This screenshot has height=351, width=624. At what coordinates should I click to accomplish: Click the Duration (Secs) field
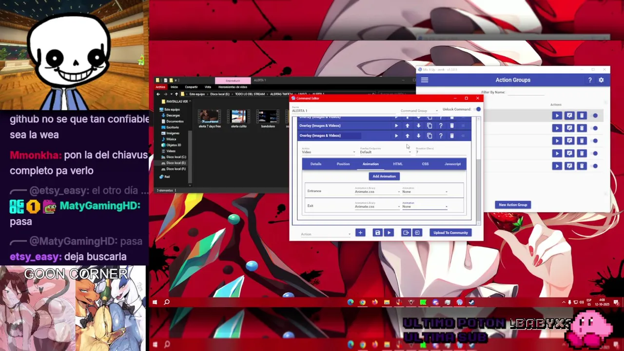pyautogui.click(x=440, y=152)
